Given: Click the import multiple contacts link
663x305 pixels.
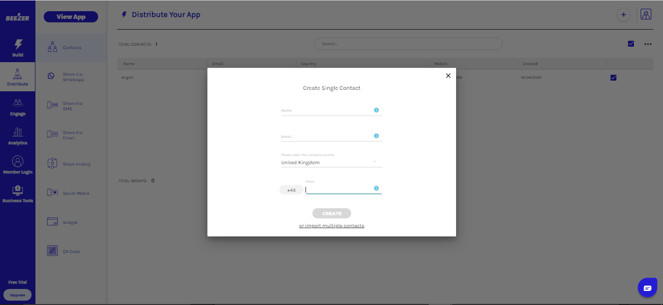Looking at the screenshot, I should (x=331, y=226).
